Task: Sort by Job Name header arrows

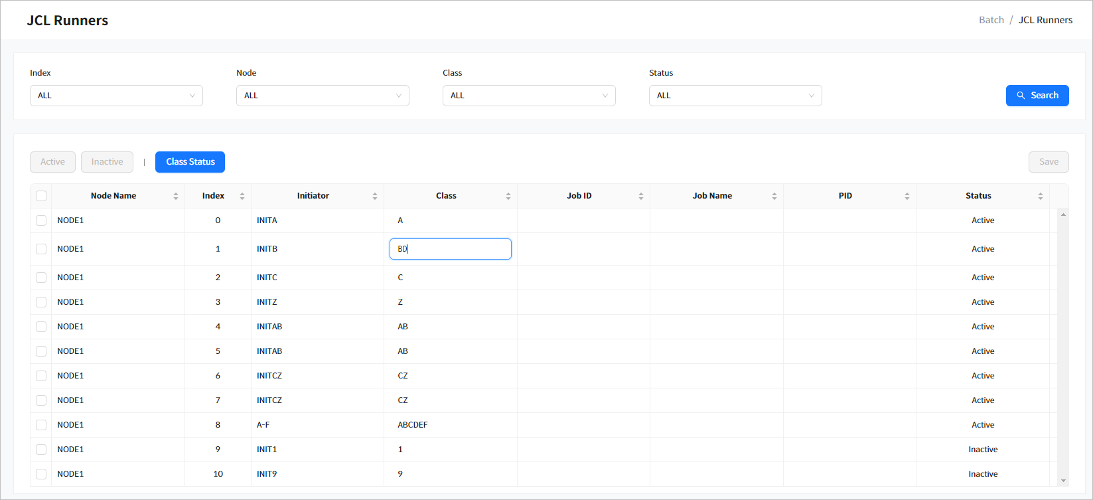Action: pos(774,197)
